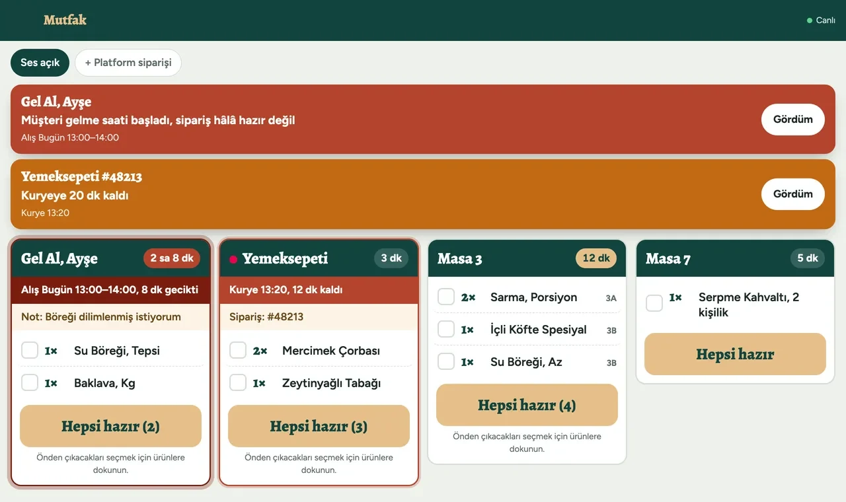
Task: Tick the Zeytinyağlı Tabağı checkbox
Action: [x=238, y=382]
